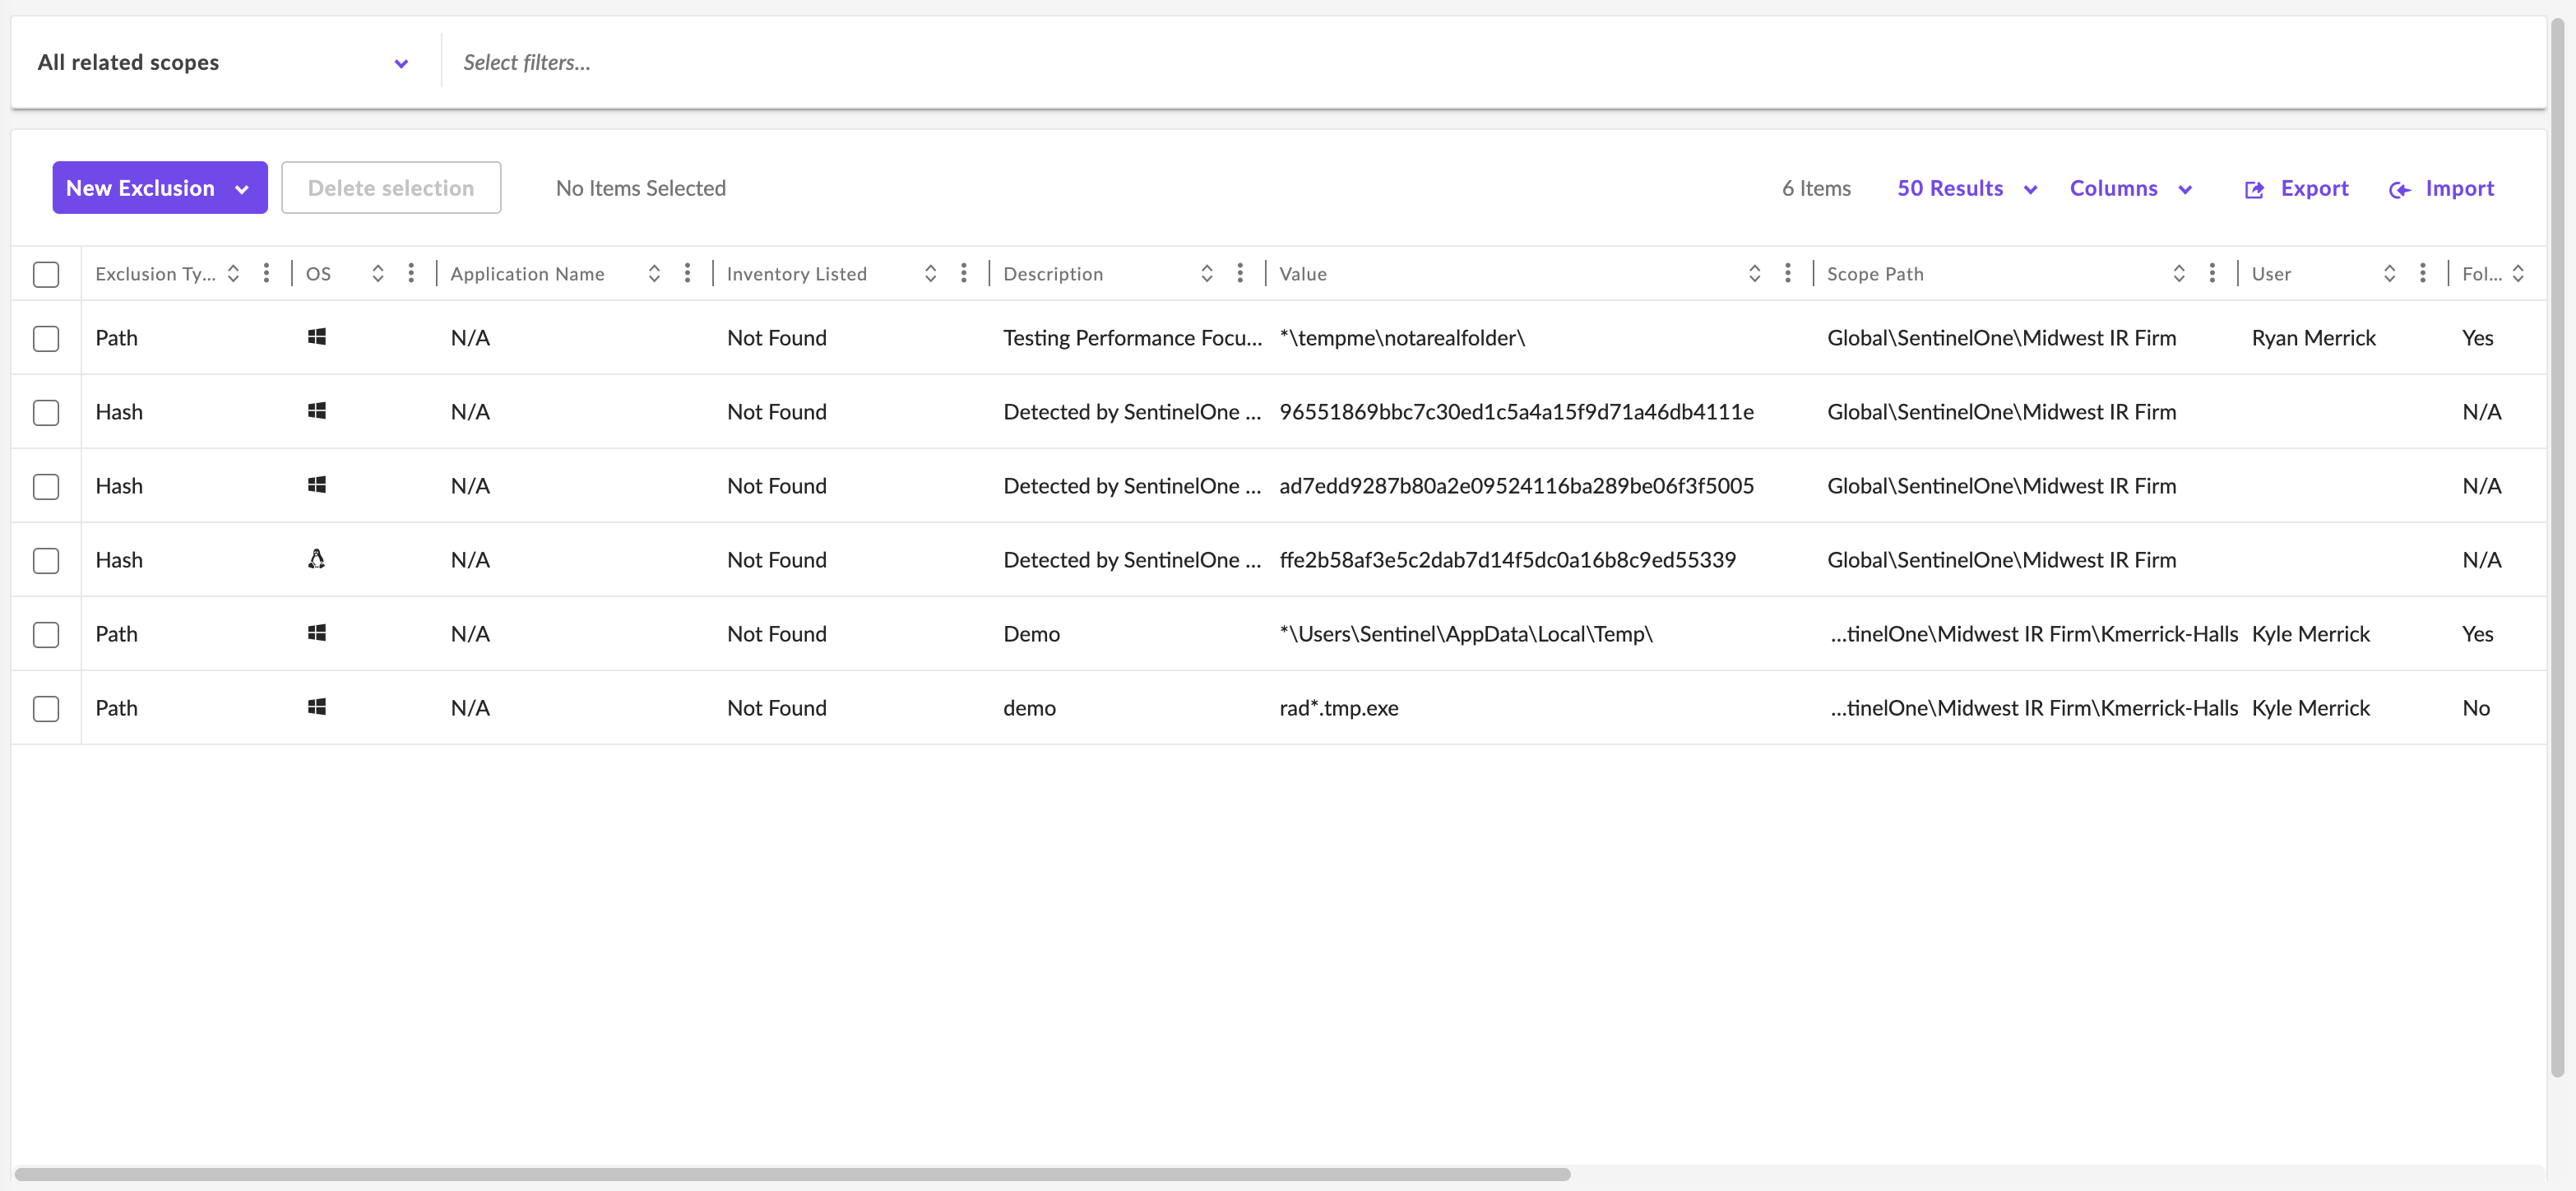This screenshot has height=1191, width=2576.
Task: Open the User column three-dot menu
Action: click(2422, 273)
